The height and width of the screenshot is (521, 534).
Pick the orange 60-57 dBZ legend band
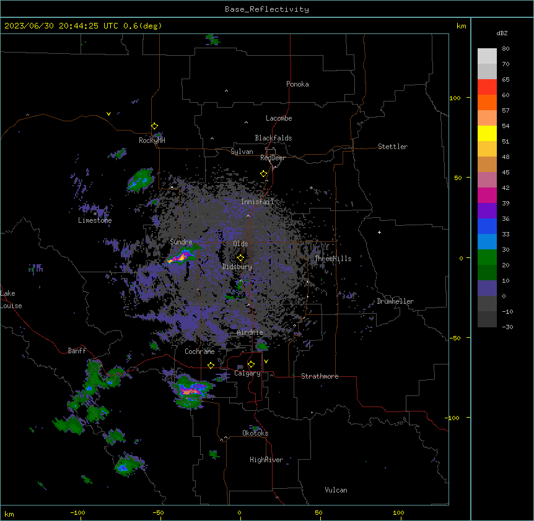coord(487,102)
